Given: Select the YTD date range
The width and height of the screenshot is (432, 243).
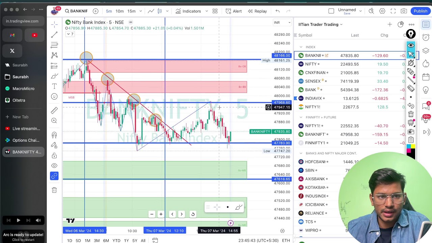Looking at the screenshot, I should [x=116, y=240].
